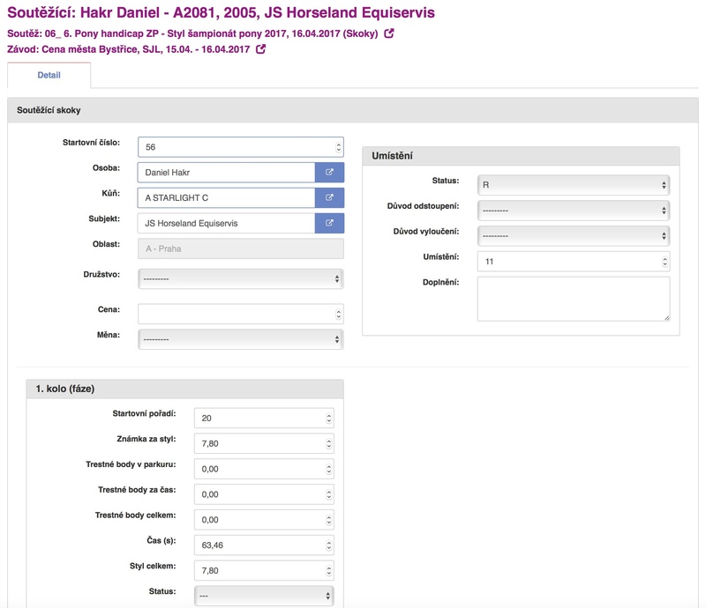Open the Subjekt JS Horseland Equiservis link button

coord(329,223)
